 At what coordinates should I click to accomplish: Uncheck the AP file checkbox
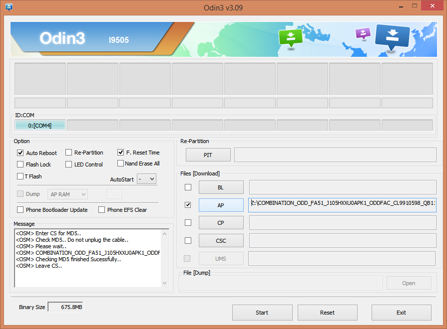tap(188, 205)
